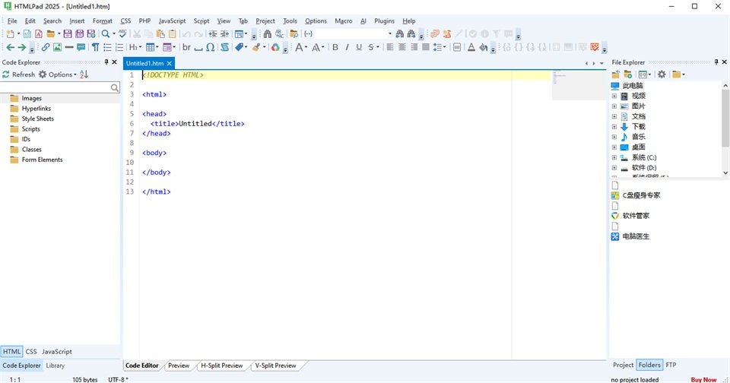Insert an ordered numbered list

click(x=119, y=47)
